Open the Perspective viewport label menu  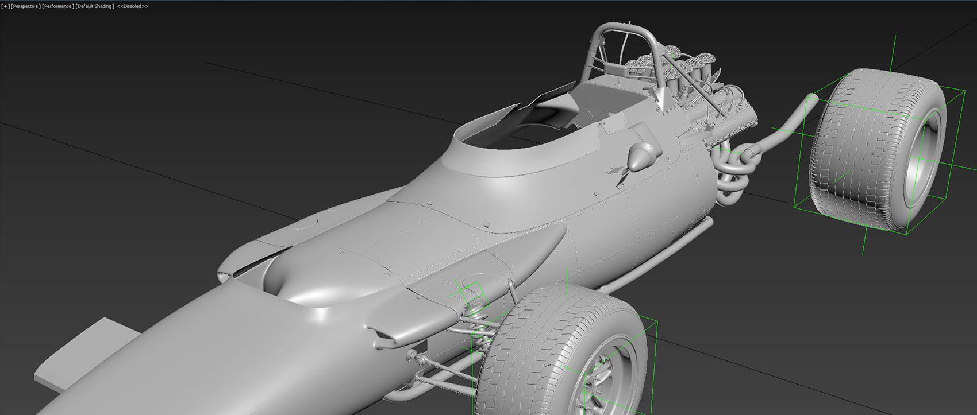[x=25, y=6]
